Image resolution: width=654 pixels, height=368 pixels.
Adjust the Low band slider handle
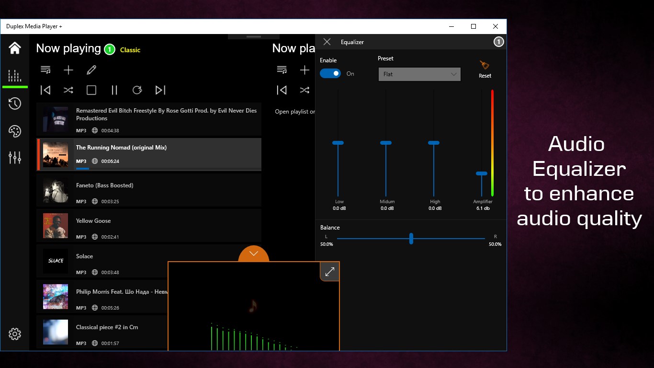tap(338, 143)
